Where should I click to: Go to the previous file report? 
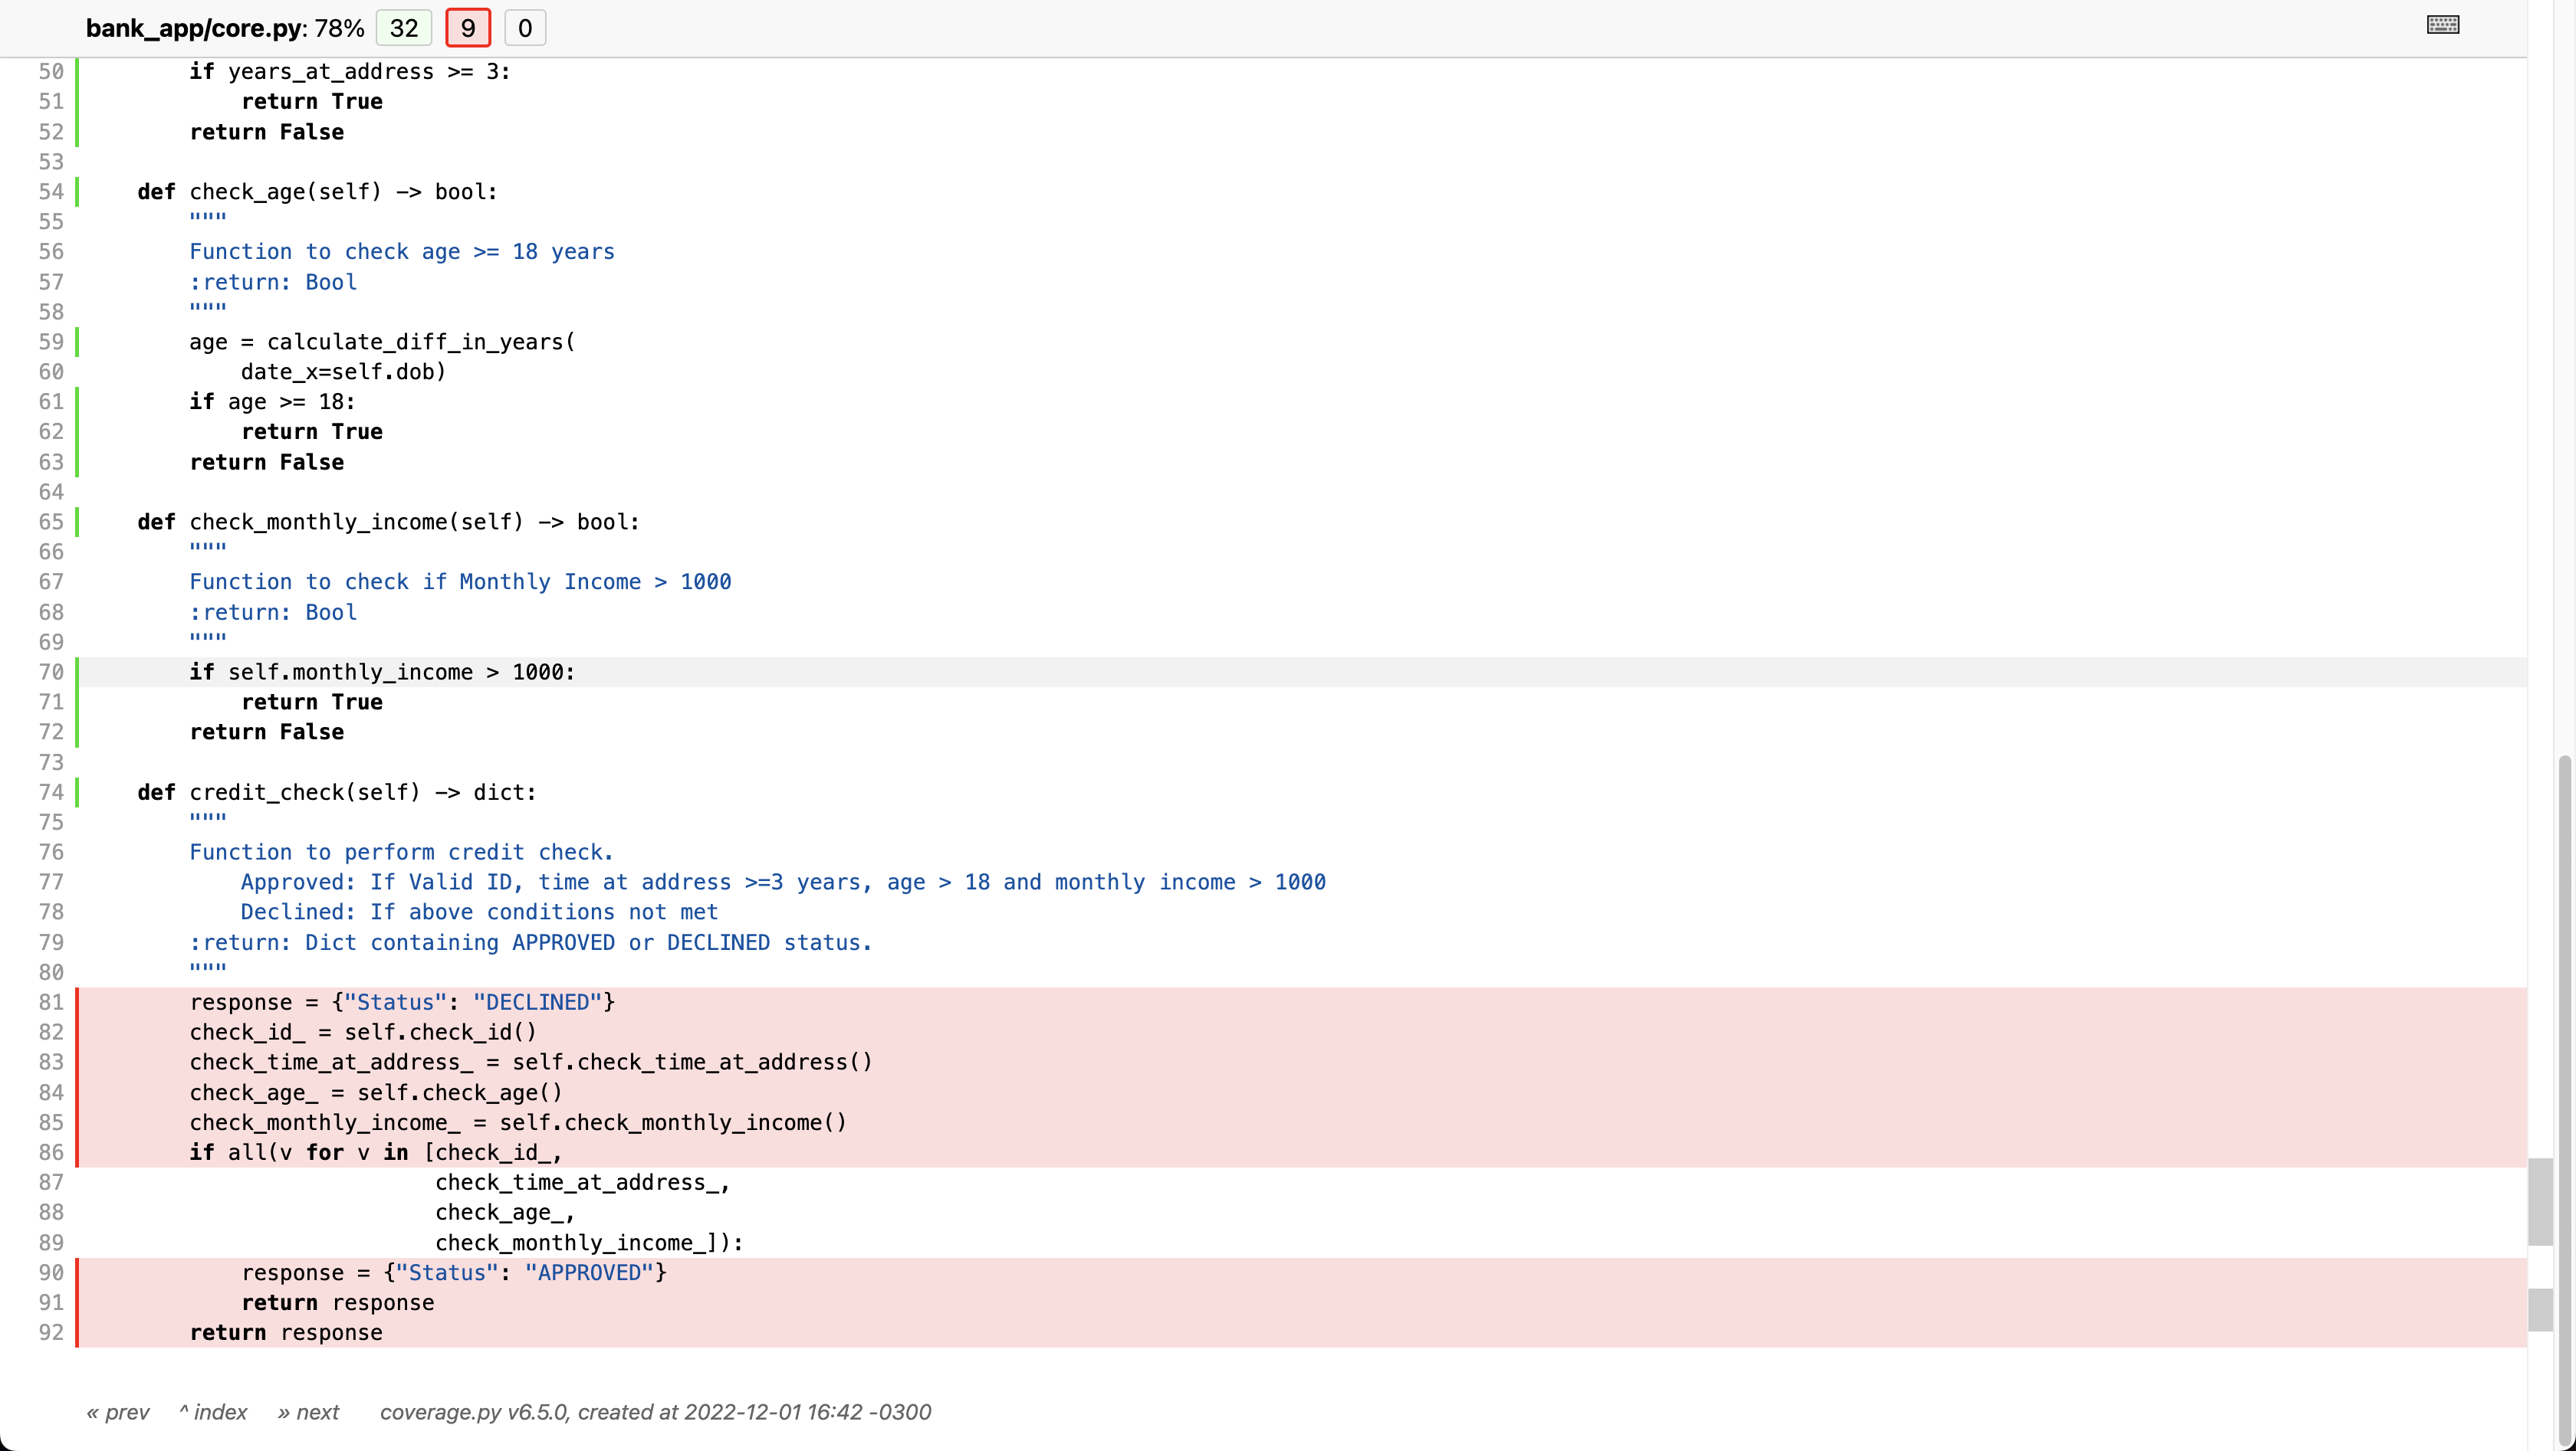[118, 1411]
